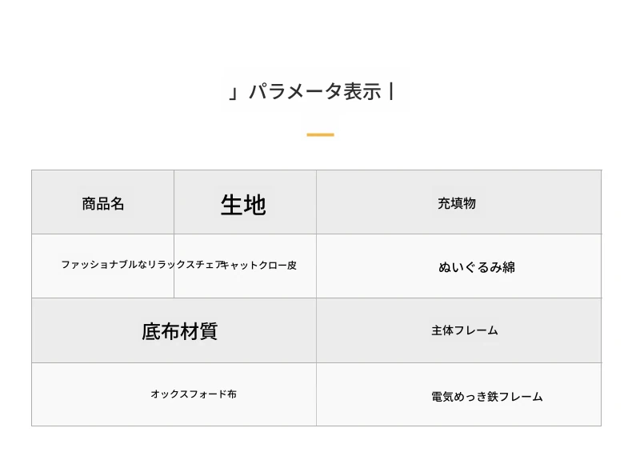Click the 電気めっき鉄フレーム value cell
Image resolution: width=632 pixels, height=460 pixels.
486,396
